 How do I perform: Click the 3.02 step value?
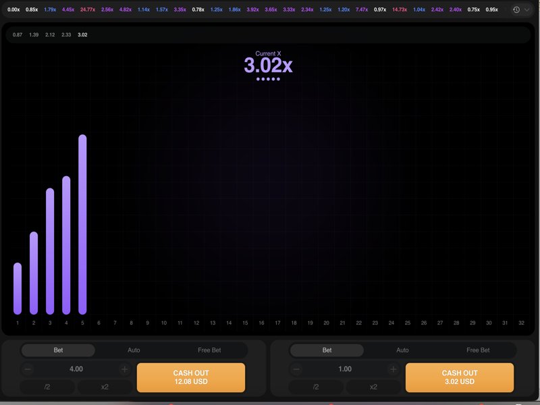[x=82, y=35]
